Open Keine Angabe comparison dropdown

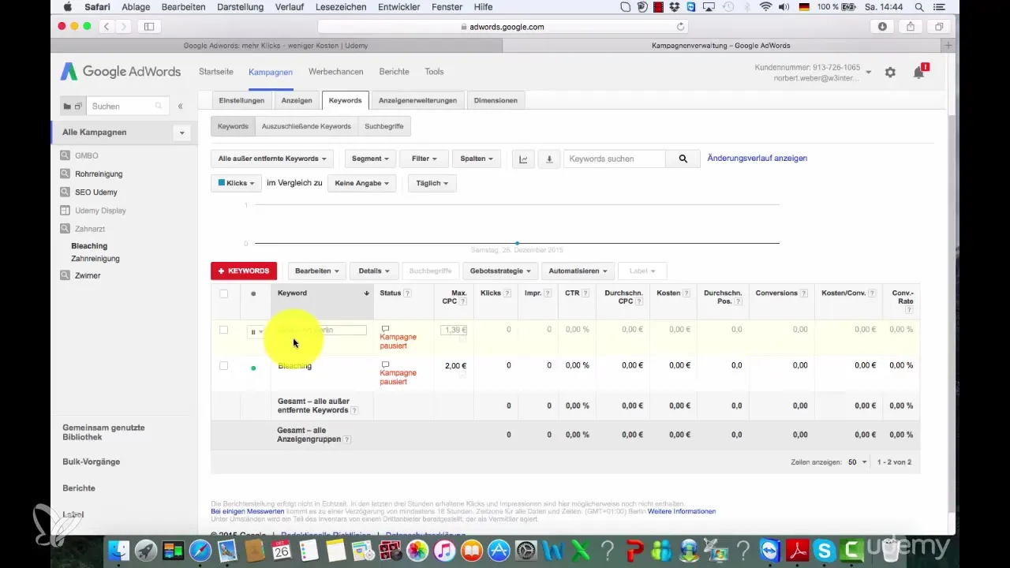point(360,183)
